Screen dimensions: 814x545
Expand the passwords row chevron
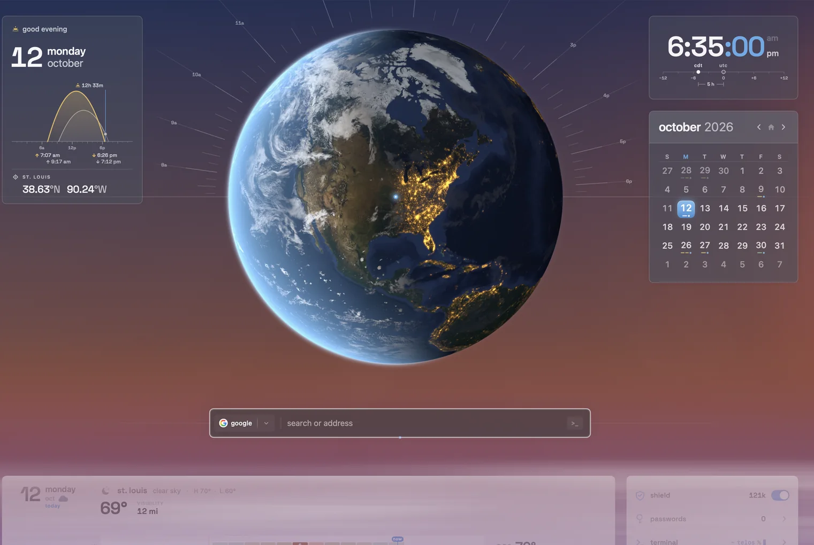(x=784, y=519)
